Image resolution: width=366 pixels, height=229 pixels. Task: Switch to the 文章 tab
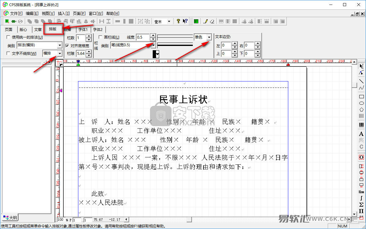[38, 30]
